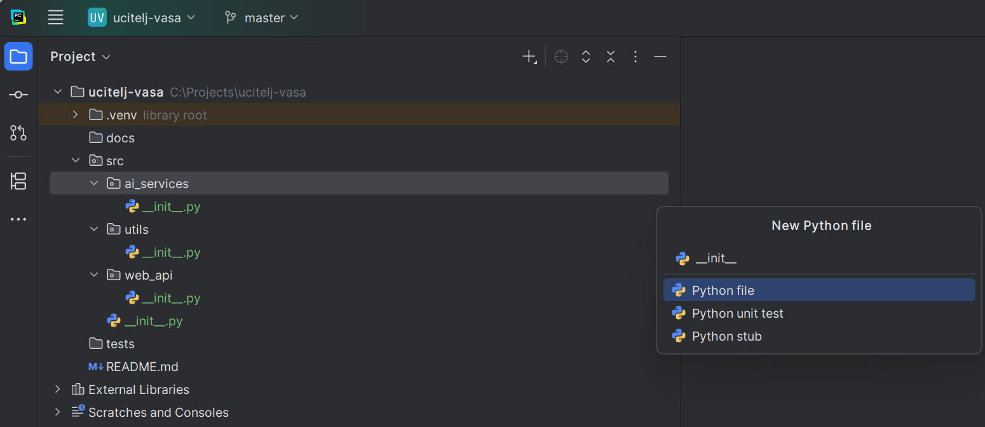
Task: Collapse the src folder
Action: tap(76, 160)
